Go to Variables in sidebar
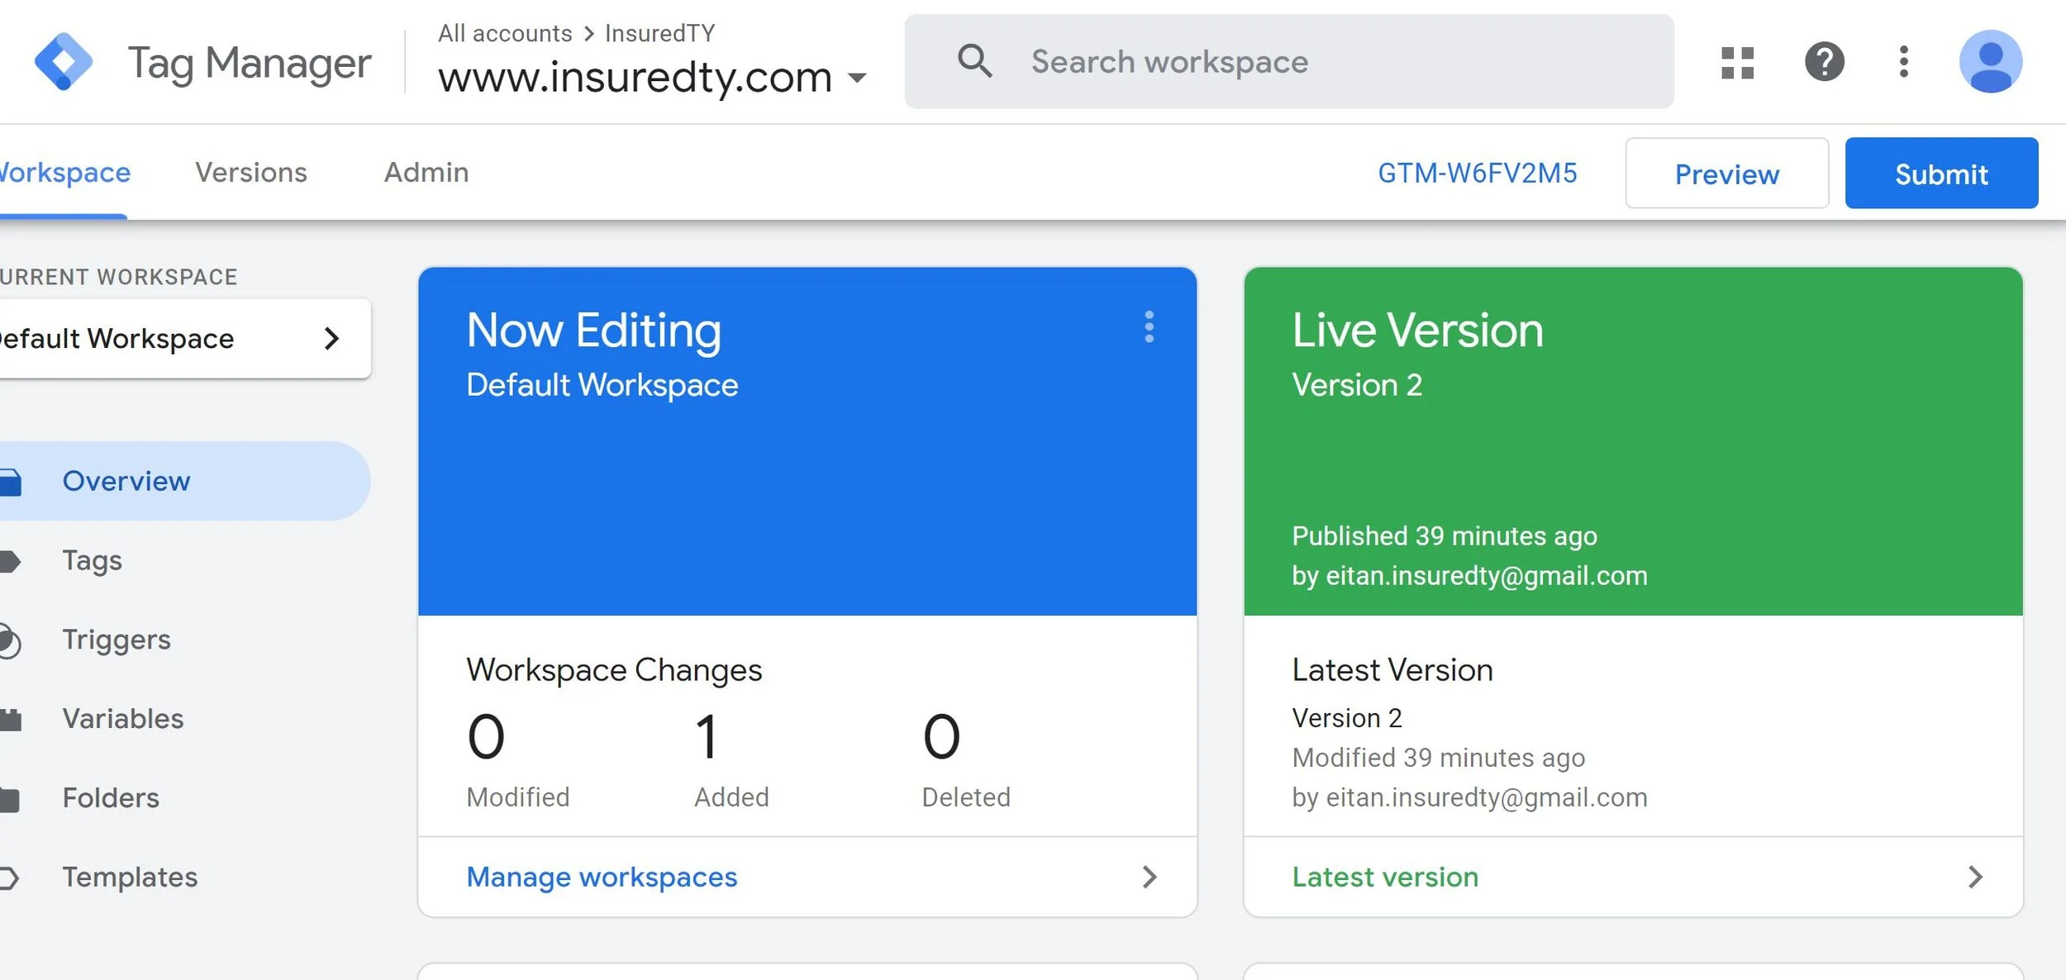Screen dimensions: 2066x980 123,719
